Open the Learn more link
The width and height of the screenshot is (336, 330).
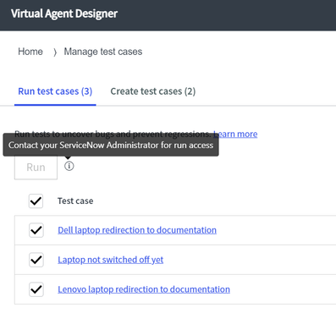point(235,134)
